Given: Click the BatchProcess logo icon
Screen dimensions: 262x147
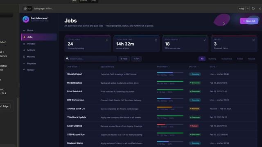Looking at the screenshot, I should (x=26, y=19).
